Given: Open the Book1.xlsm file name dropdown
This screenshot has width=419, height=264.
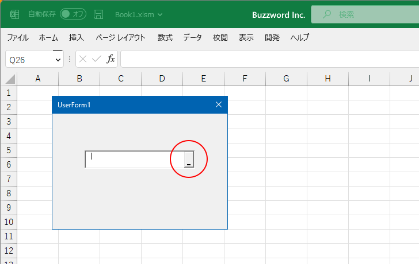Looking at the screenshot, I should [x=139, y=14].
